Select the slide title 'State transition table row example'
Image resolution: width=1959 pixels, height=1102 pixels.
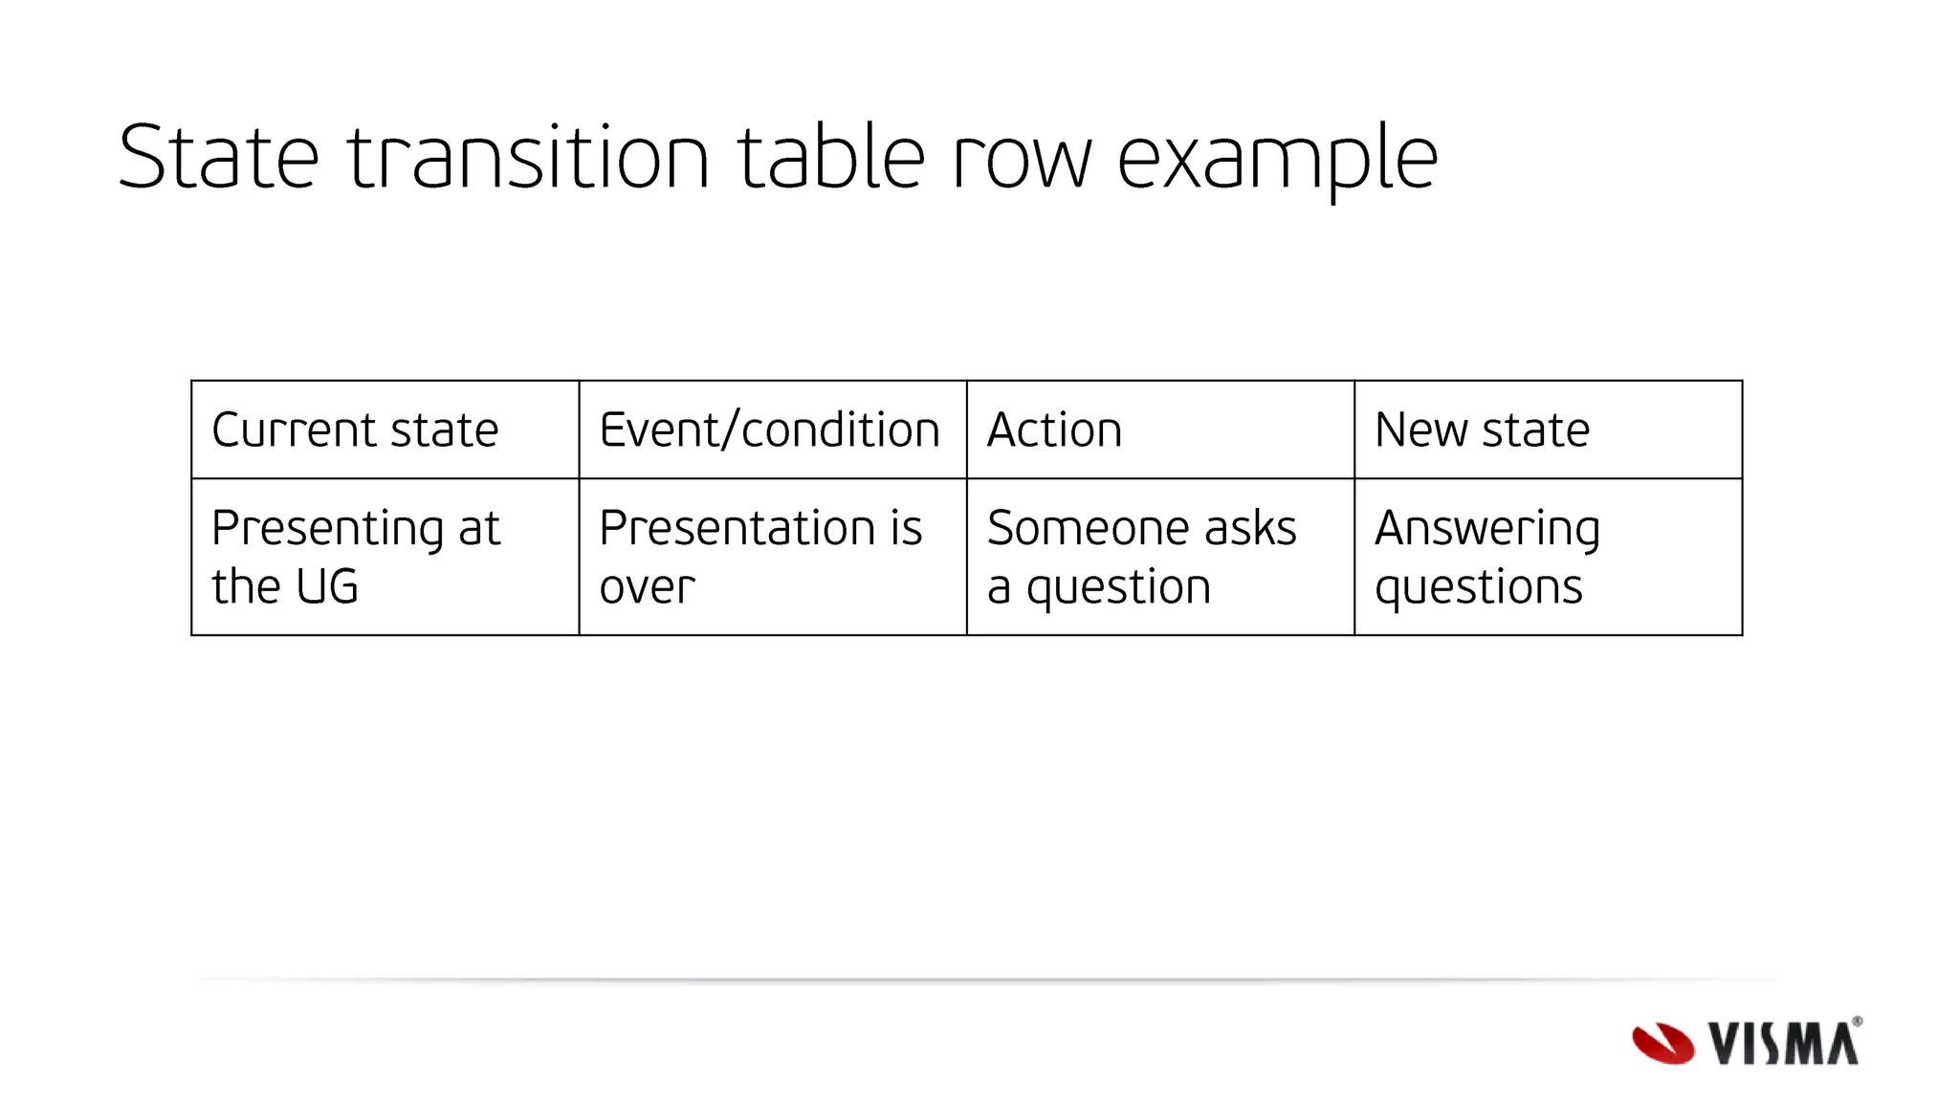pos(778,158)
